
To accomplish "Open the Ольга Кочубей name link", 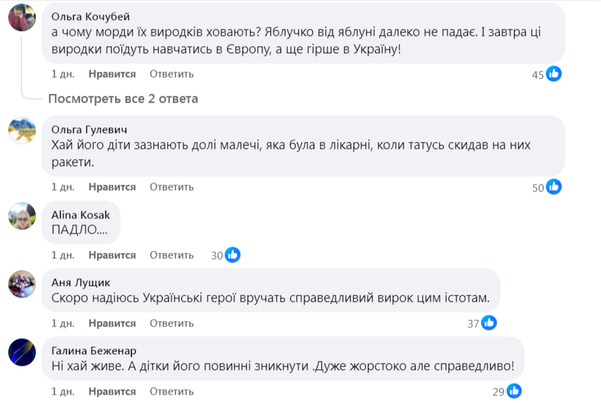I will pos(90,17).
